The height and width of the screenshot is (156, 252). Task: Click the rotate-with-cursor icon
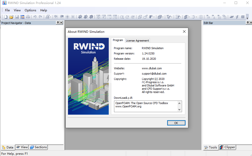pos(122,17)
